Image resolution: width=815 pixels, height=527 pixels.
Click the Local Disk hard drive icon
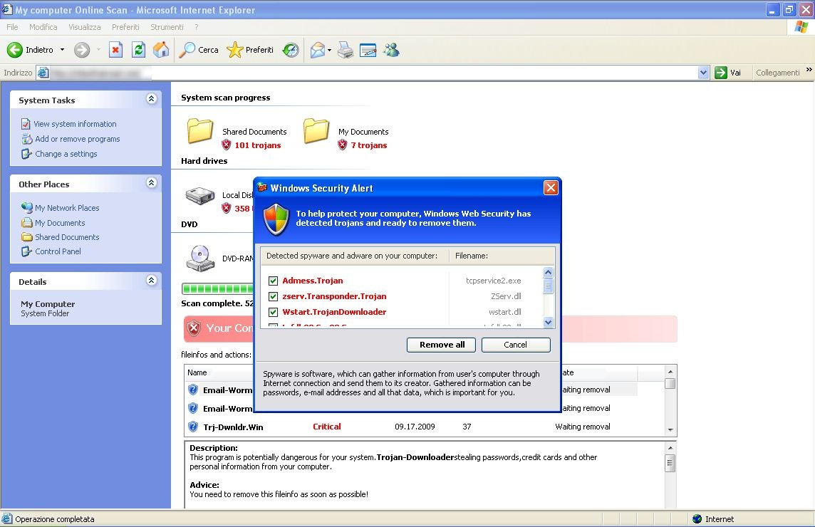tap(200, 196)
